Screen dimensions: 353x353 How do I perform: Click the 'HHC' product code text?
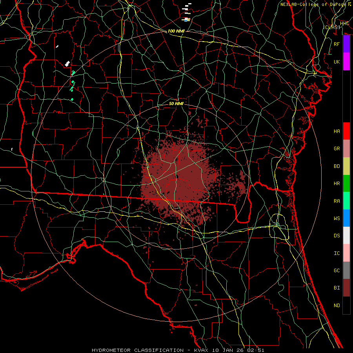[x=344, y=24]
